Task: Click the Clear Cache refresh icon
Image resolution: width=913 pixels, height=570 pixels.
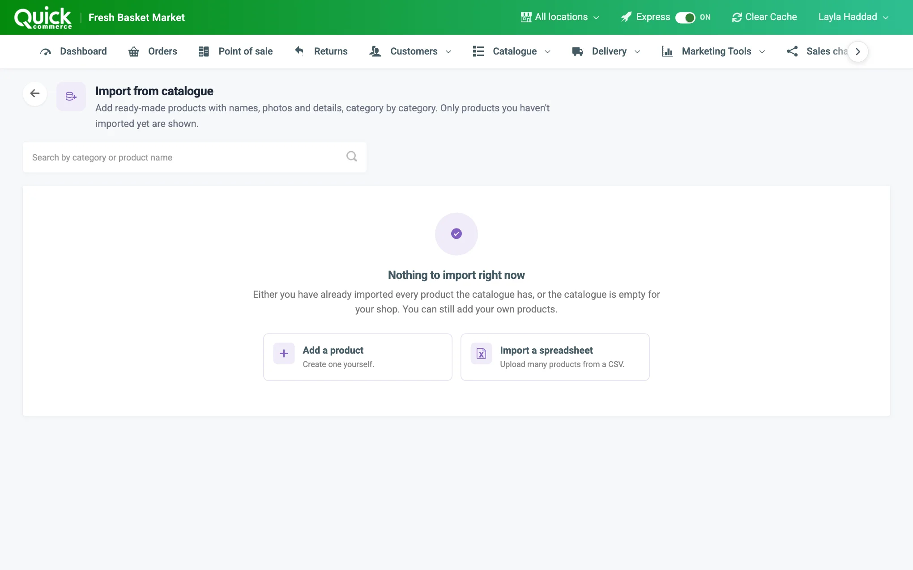Action: click(x=737, y=17)
